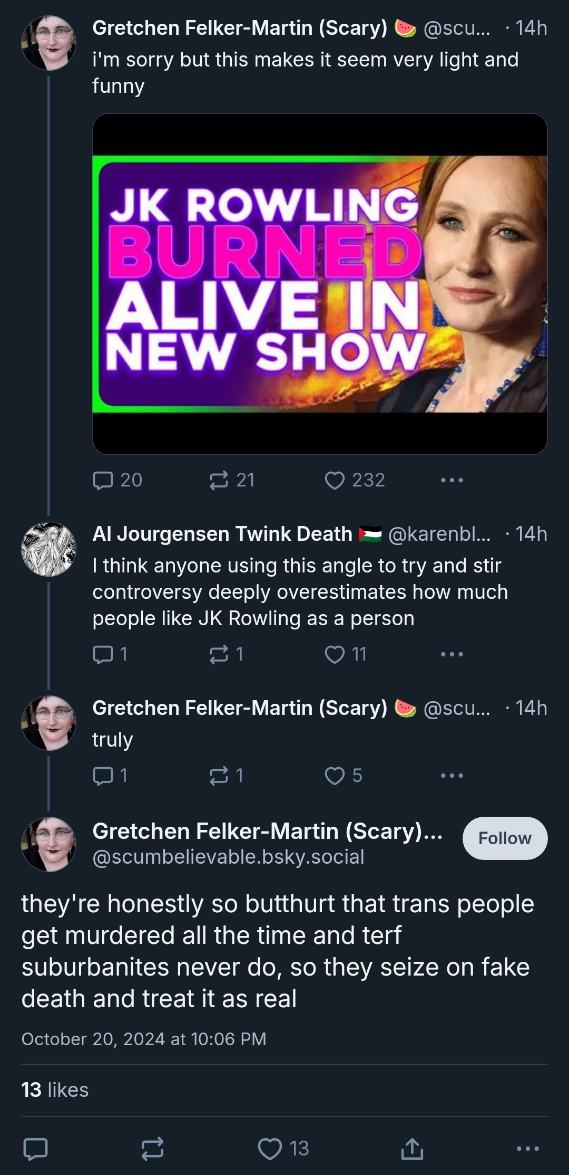This screenshot has height=1175, width=569.
Task: Open Al Jourgensen Twink Death's avatar
Action: pyautogui.click(x=48, y=549)
